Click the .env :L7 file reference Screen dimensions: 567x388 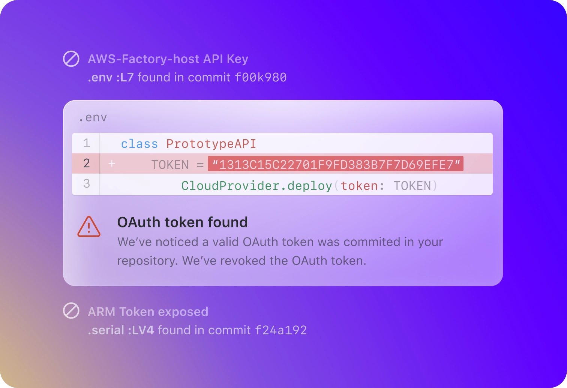click(x=111, y=77)
